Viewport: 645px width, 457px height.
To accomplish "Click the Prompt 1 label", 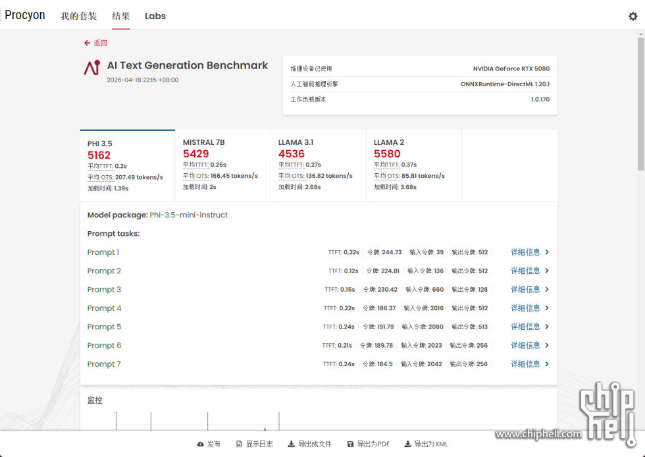I will 103,252.
